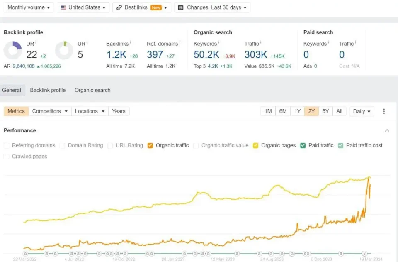Open Changes: Last 30 days dropdown

coord(212,7)
